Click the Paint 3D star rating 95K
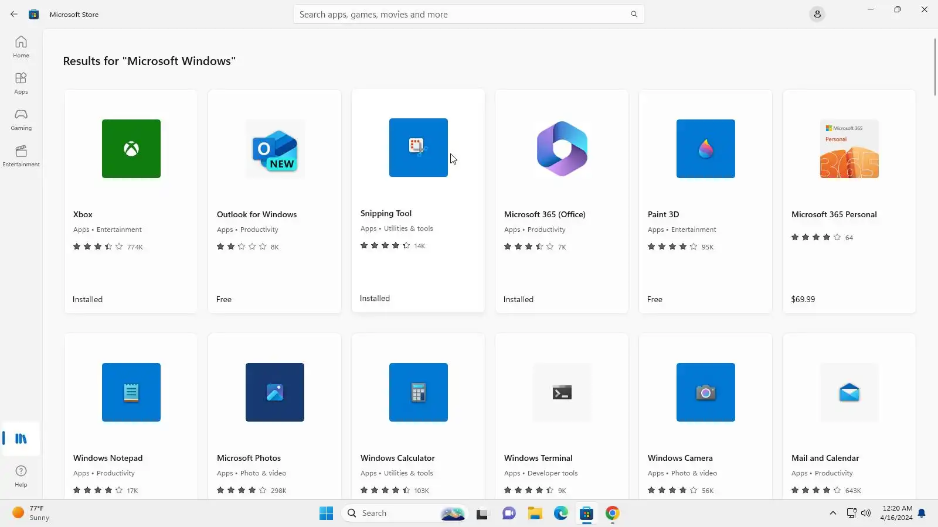The height and width of the screenshot is (527, 938). [681, 247]
